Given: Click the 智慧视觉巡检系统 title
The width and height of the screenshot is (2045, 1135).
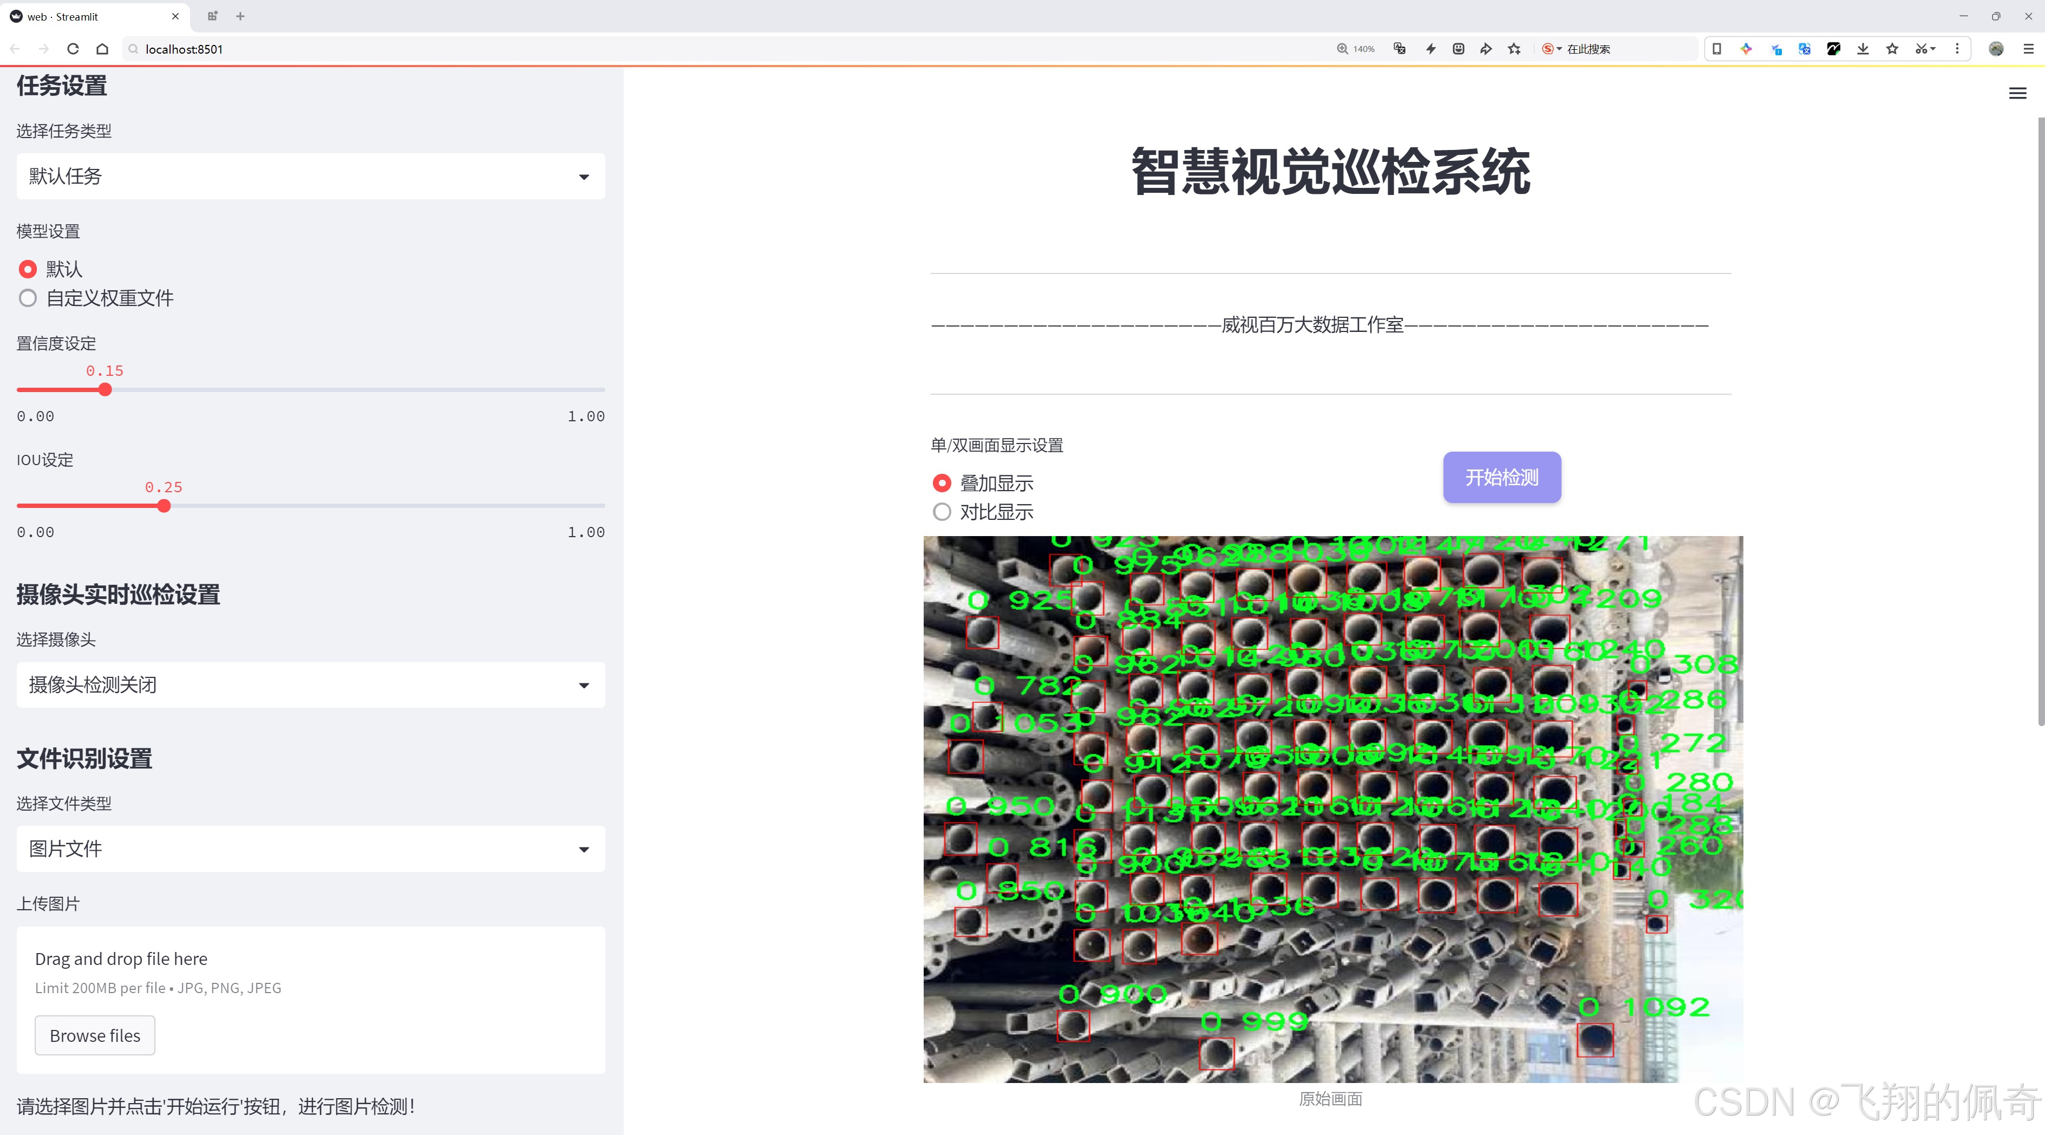Looking at the screenshot, I should [1330, 172].
